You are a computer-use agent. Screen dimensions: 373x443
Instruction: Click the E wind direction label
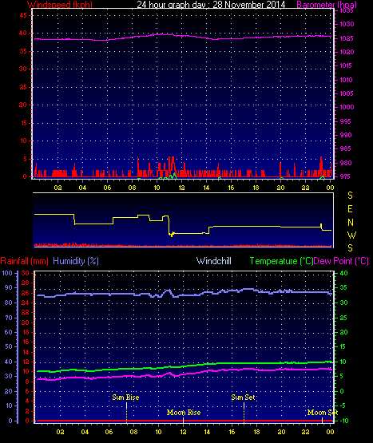(350, 209)
